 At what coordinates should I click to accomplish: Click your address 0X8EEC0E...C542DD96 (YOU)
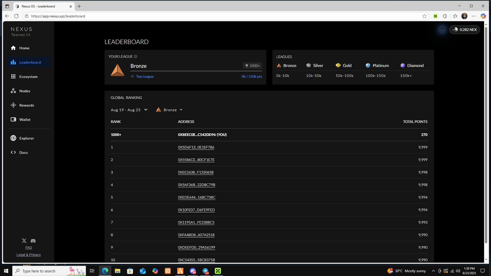pyautogui.click(x=202, y=135)
